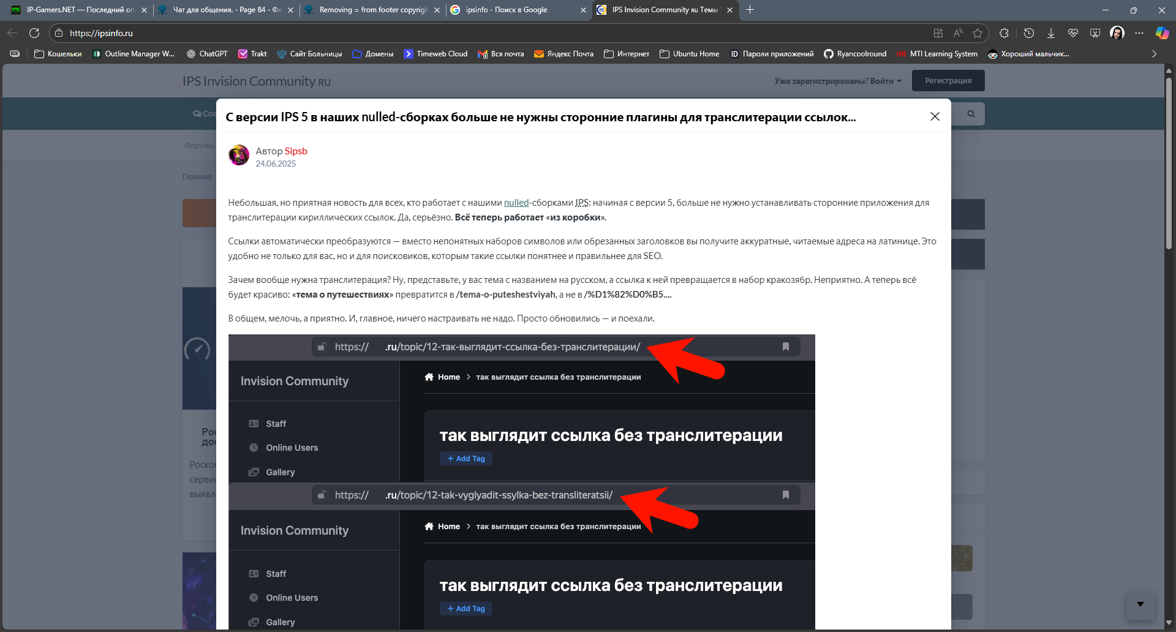Click the browser back arrow
The width and height of the screenshot is (1176, 632).
pyautogui.click(x=12, y=33)
